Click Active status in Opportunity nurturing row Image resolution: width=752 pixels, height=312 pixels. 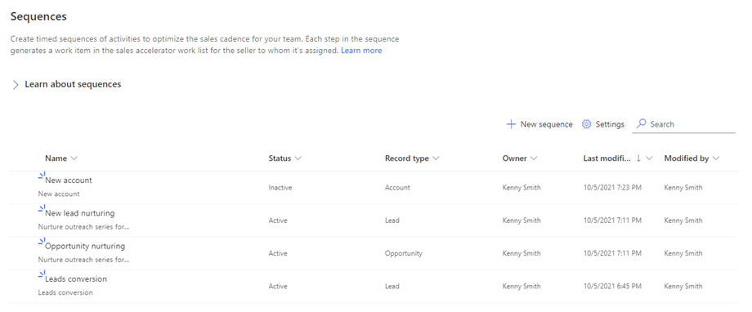pos(278,253)
